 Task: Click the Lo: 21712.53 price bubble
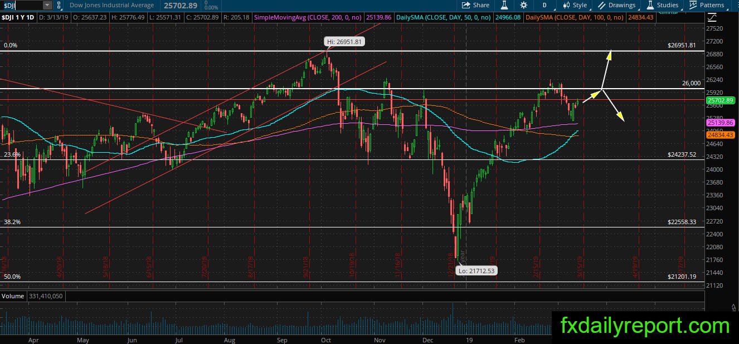pyautogui.click(x=475, y=271)
